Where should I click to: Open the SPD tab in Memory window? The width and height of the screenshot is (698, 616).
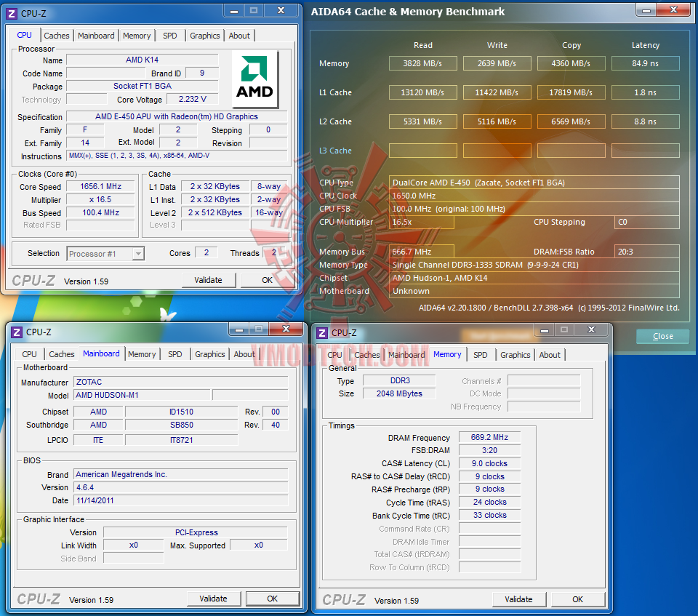click(481, 355)
